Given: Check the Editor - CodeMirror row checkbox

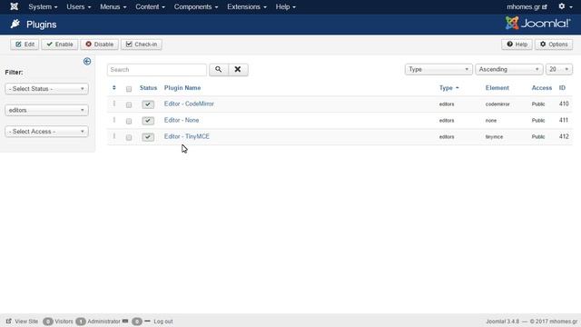Looking at the screenshot, I should pos(129,105).
